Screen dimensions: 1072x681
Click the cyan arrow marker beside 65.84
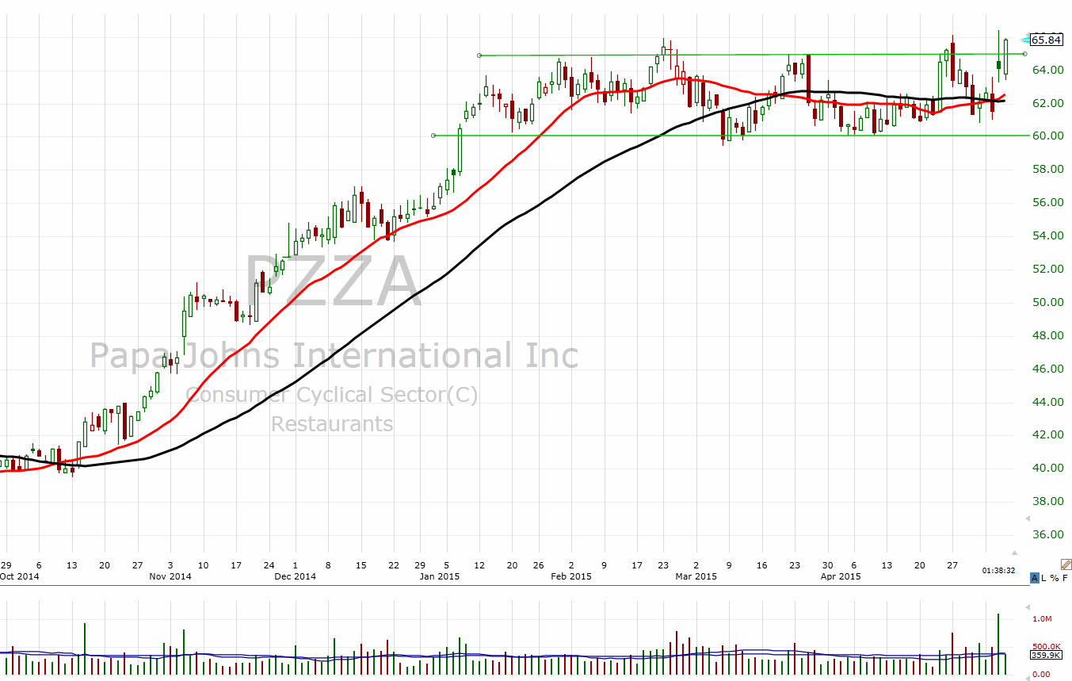1025,40
